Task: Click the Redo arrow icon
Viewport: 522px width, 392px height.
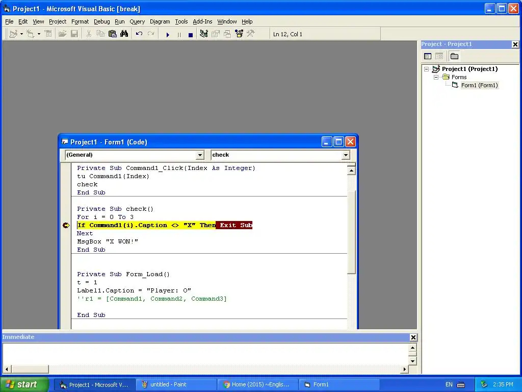Action: pos(151,34)
